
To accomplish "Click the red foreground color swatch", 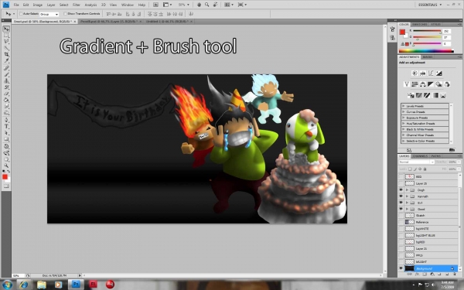I will [5, 177].
